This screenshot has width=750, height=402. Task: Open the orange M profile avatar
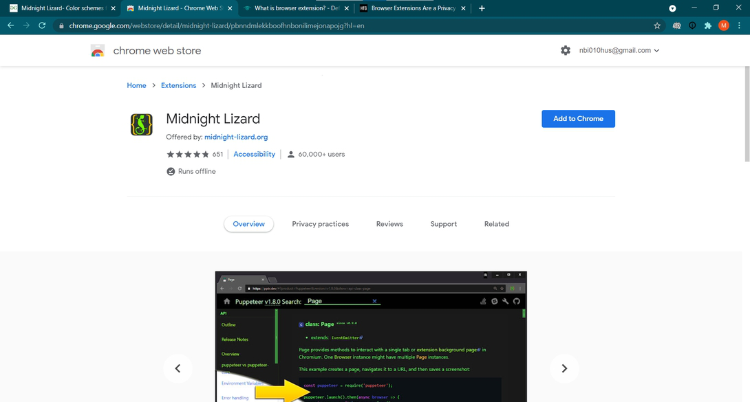pos(724,26)
